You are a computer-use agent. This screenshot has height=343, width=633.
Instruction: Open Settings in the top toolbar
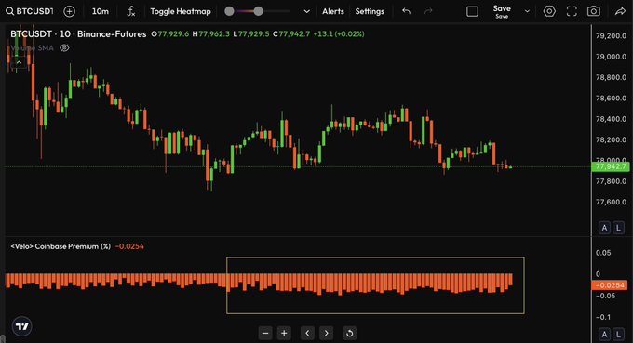click(370, 11)
